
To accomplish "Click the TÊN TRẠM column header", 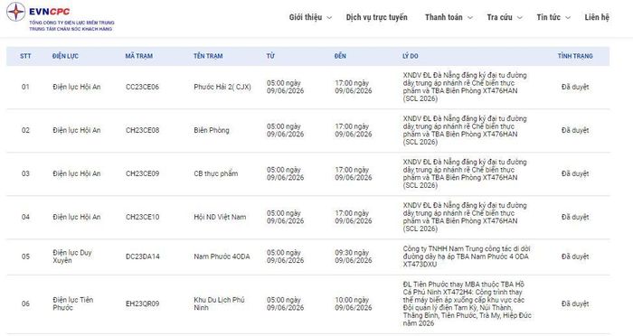I will 208,56.
